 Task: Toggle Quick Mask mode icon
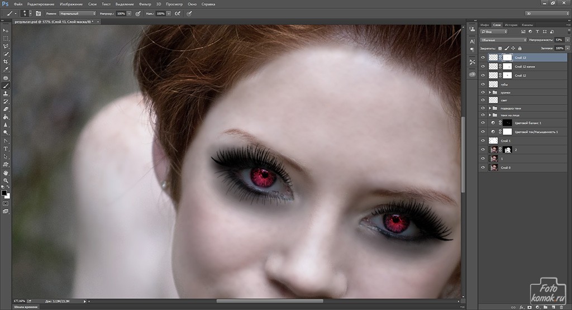tap(6, 203)
